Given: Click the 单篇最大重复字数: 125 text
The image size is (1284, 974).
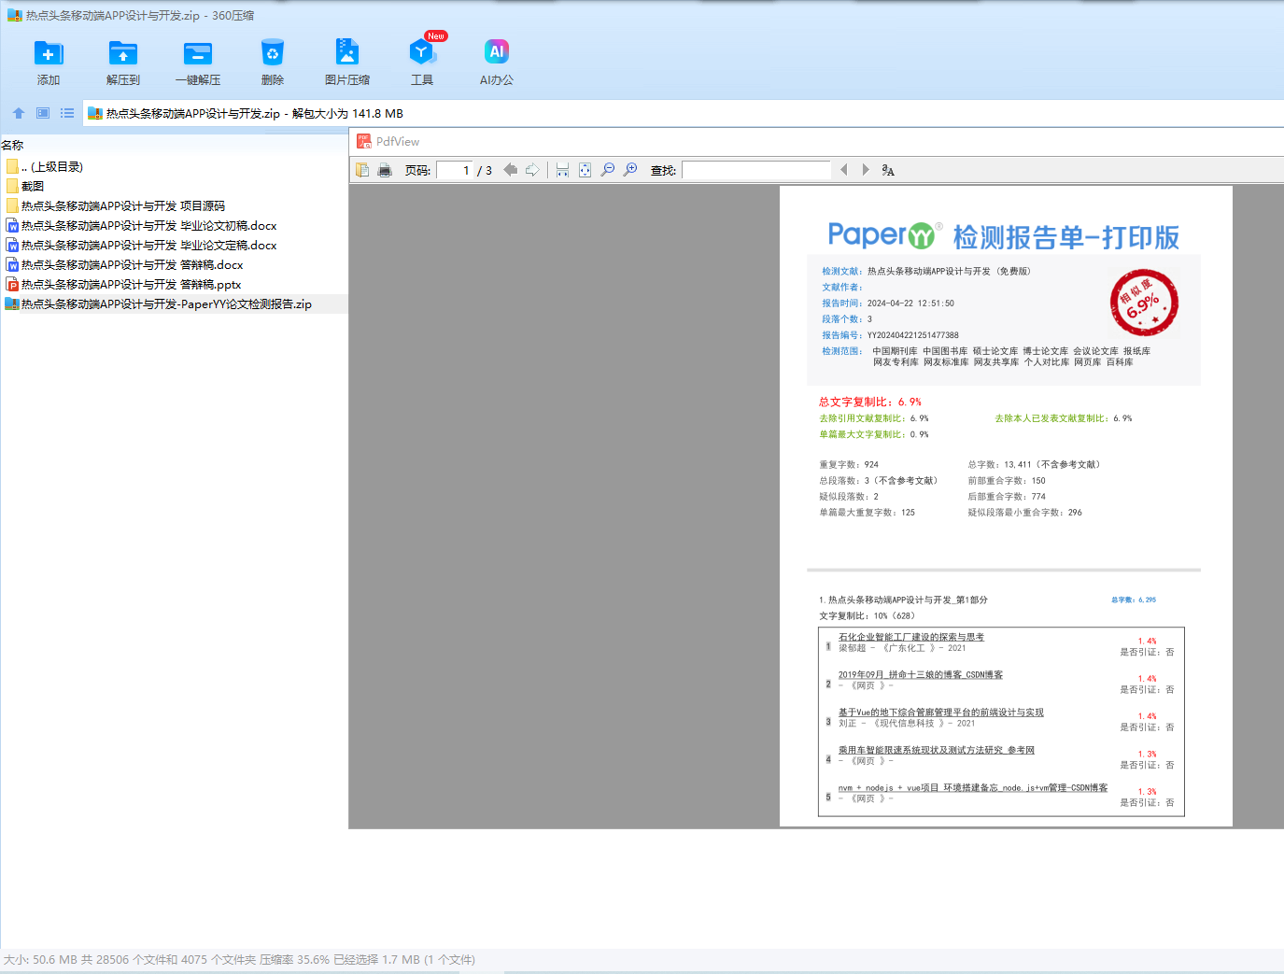Looking at the screenshot, I should click(x=868, y=513).
